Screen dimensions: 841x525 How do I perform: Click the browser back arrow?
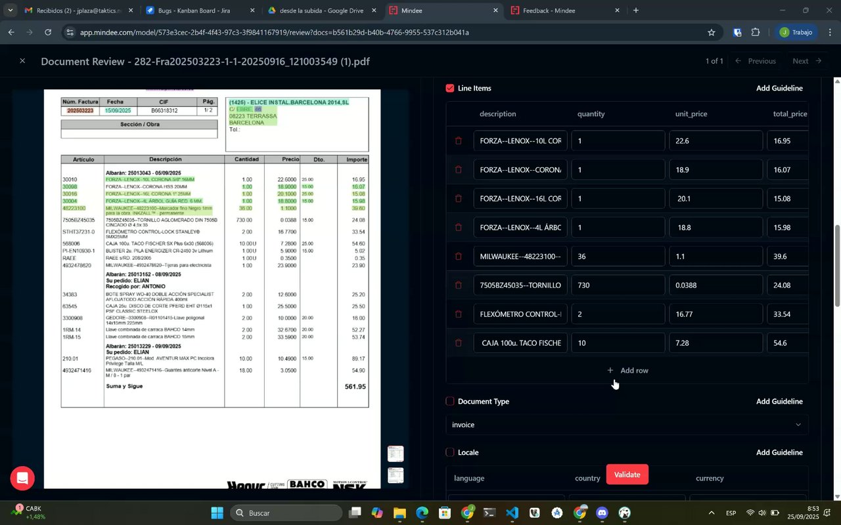[11, 32]
